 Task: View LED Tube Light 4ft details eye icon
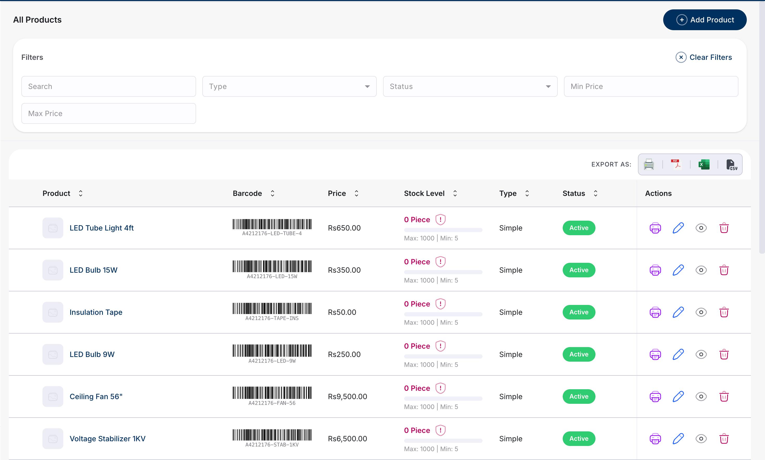point(701,228)
